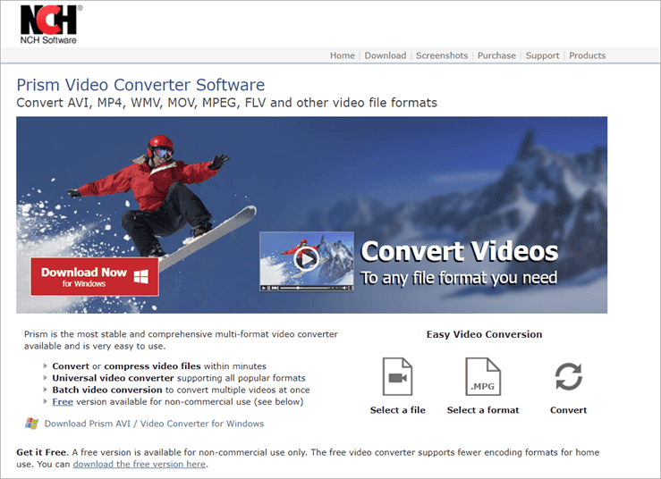Open the Support navigation link
The width and height of the screenshot is (661, 479).
[542, 55]
